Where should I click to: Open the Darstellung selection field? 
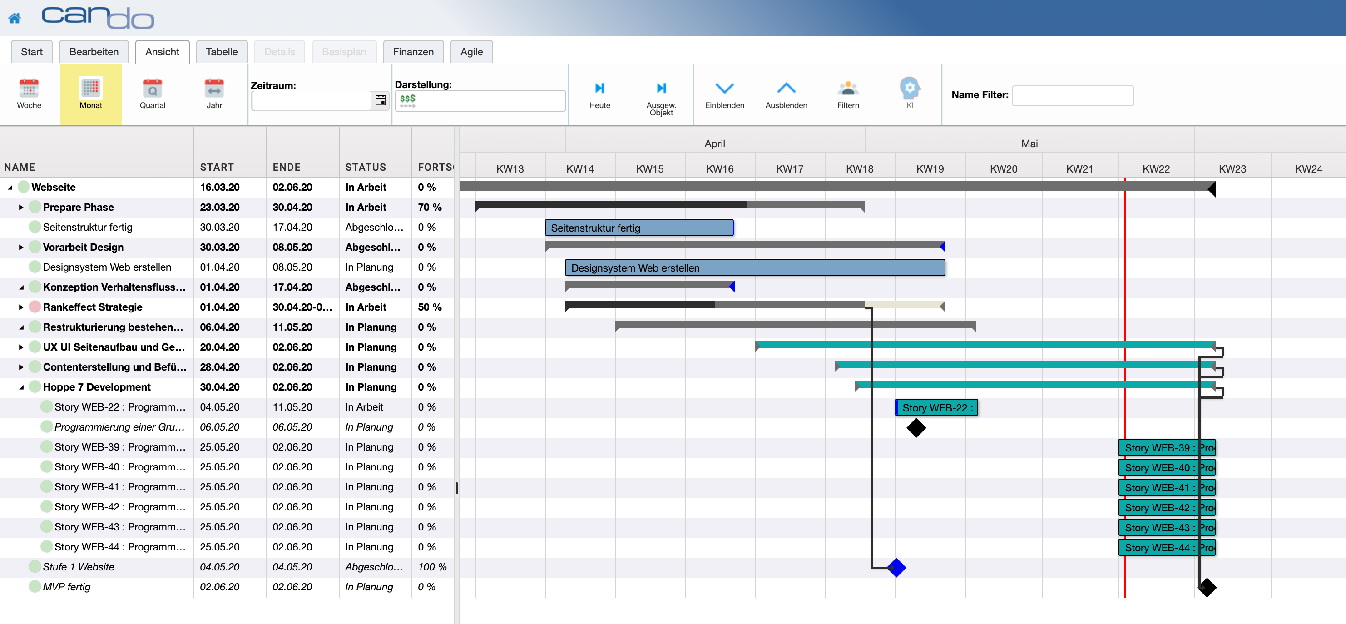click(x=480, y=100)
